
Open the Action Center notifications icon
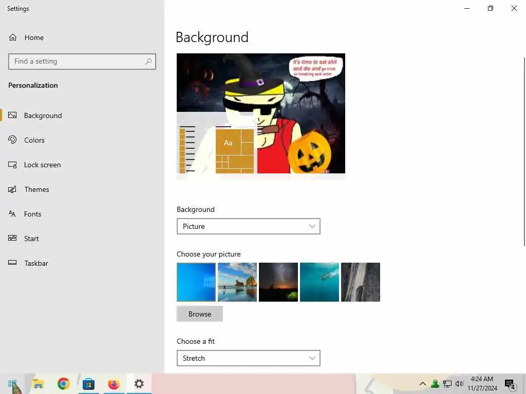pos(510,384)
